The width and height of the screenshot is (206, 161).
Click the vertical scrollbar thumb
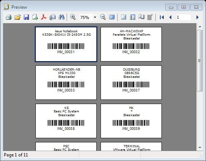point(200,61)
